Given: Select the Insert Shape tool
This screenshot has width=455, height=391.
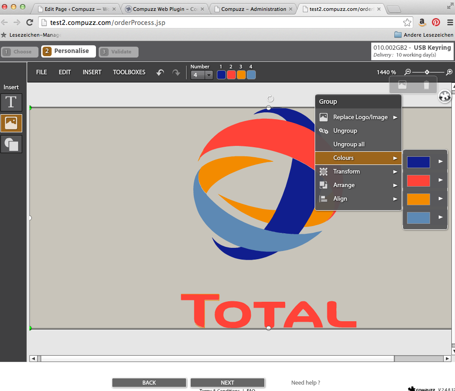Looking at the screenshot, I should click(11, 144).
